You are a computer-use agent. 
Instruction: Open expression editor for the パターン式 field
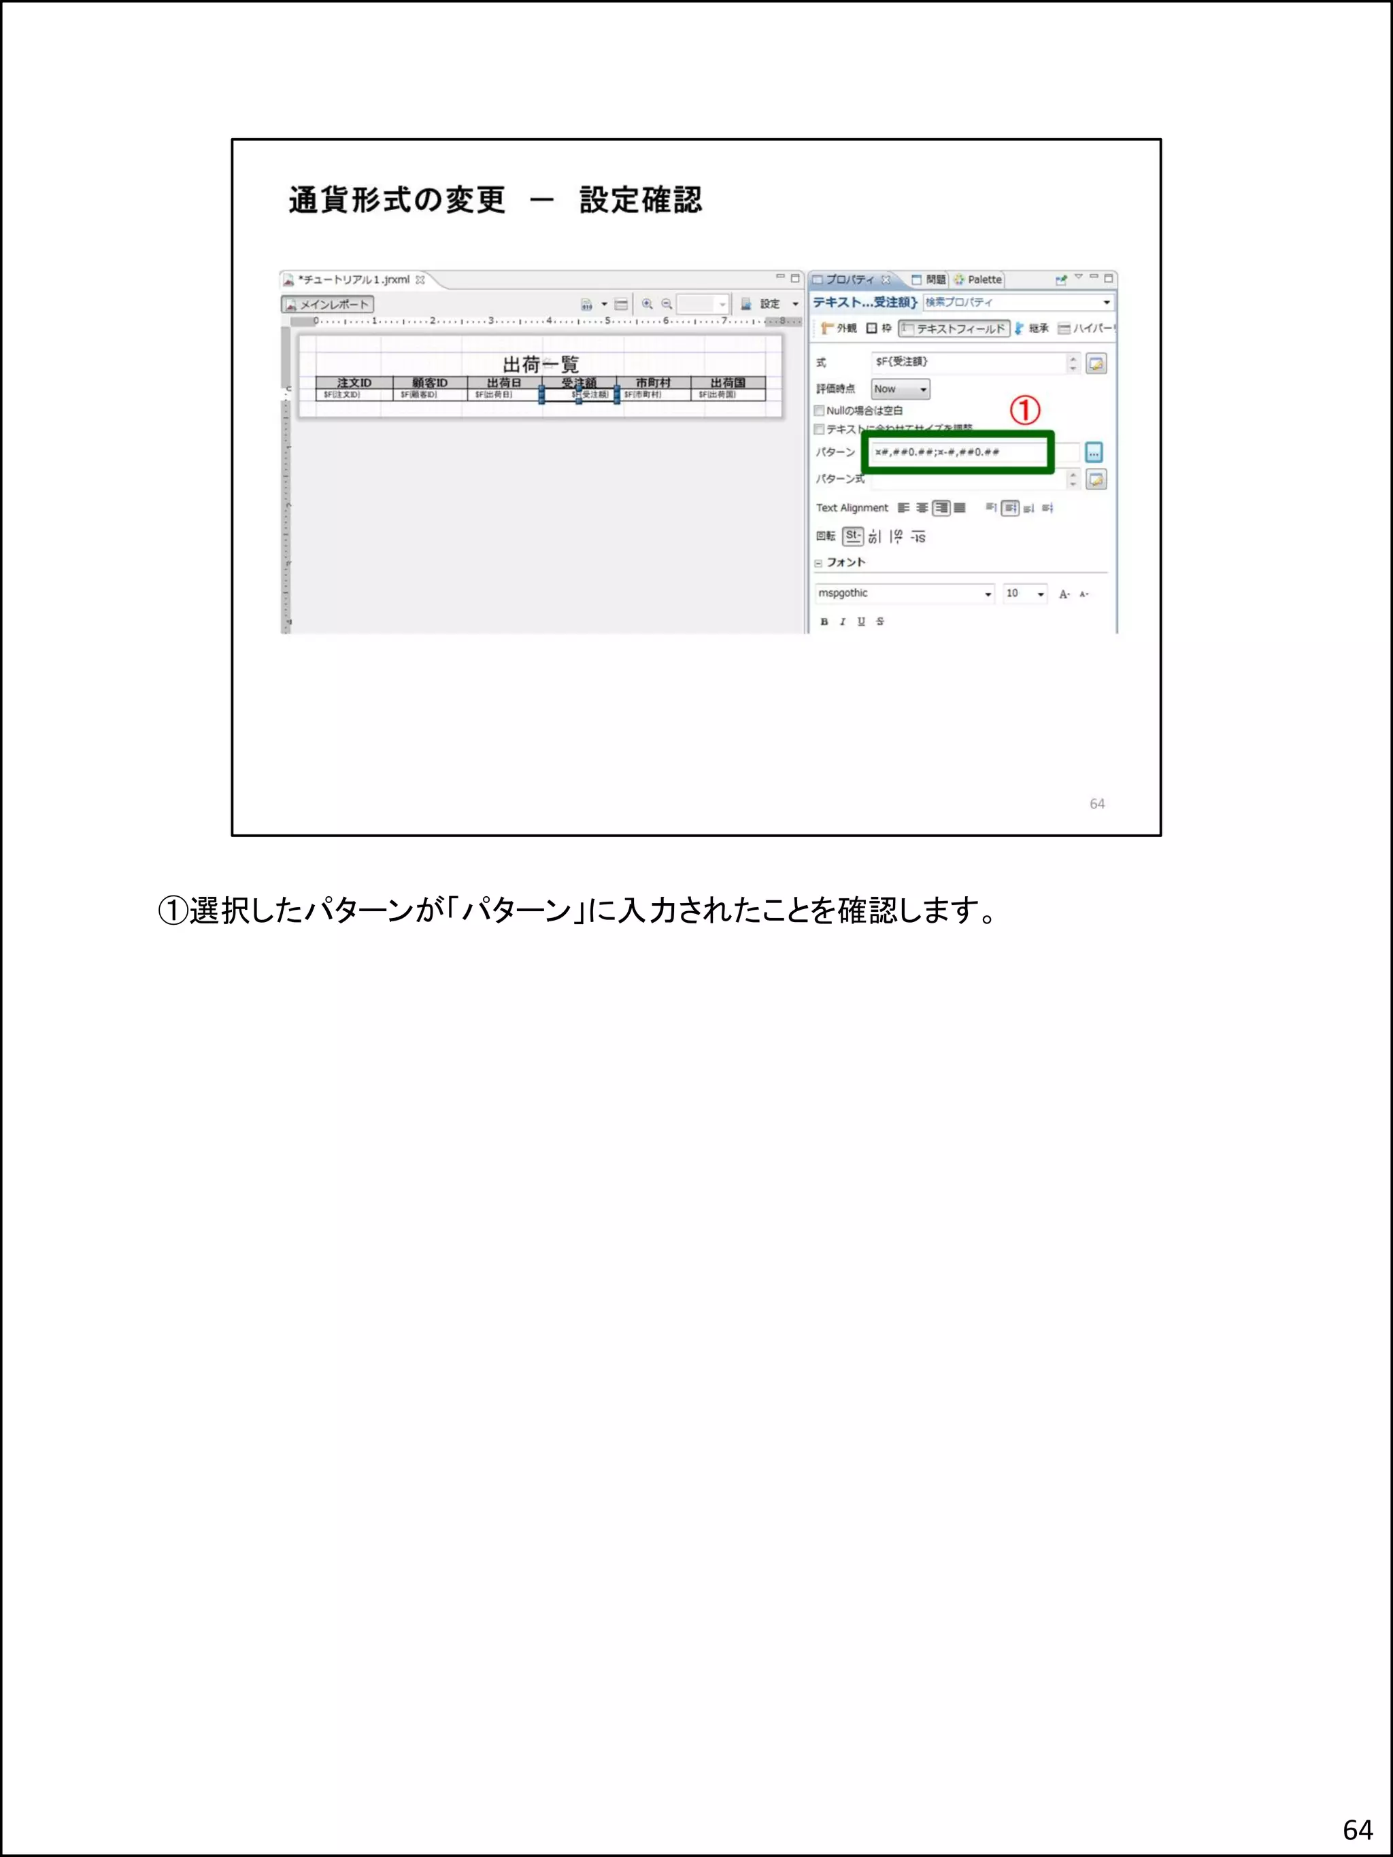(1096, 479)
